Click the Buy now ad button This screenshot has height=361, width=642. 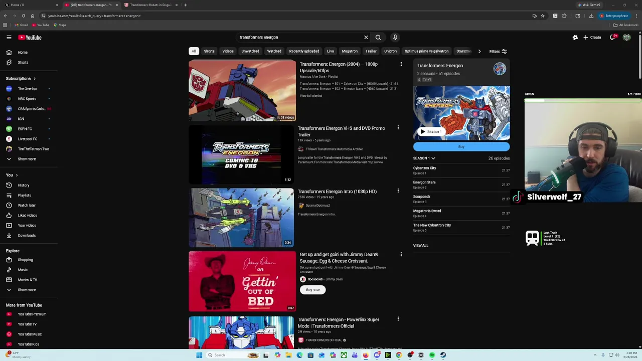click(x=313, y=290)
